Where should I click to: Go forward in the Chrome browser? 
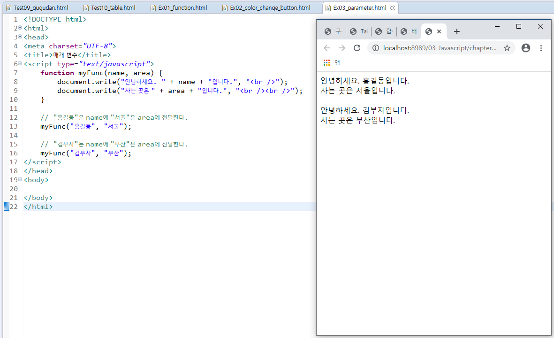click(342, 48)
